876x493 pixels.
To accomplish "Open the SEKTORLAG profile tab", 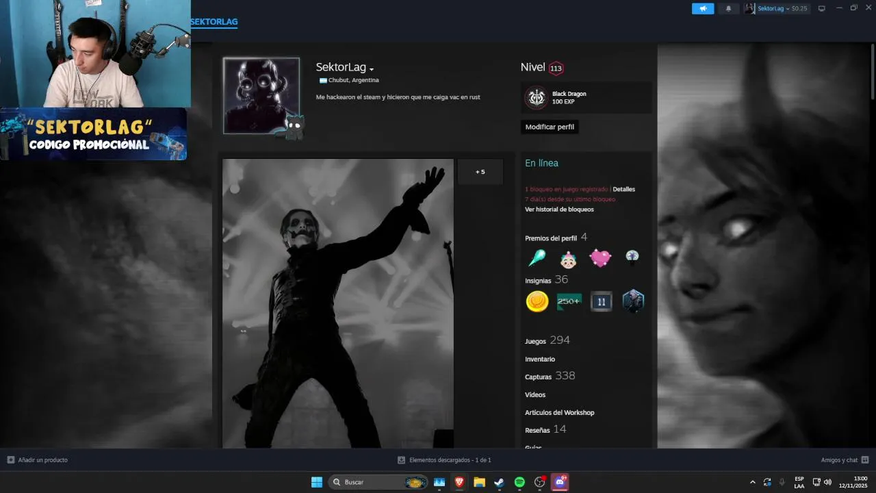I will click(x=214, y=22).
